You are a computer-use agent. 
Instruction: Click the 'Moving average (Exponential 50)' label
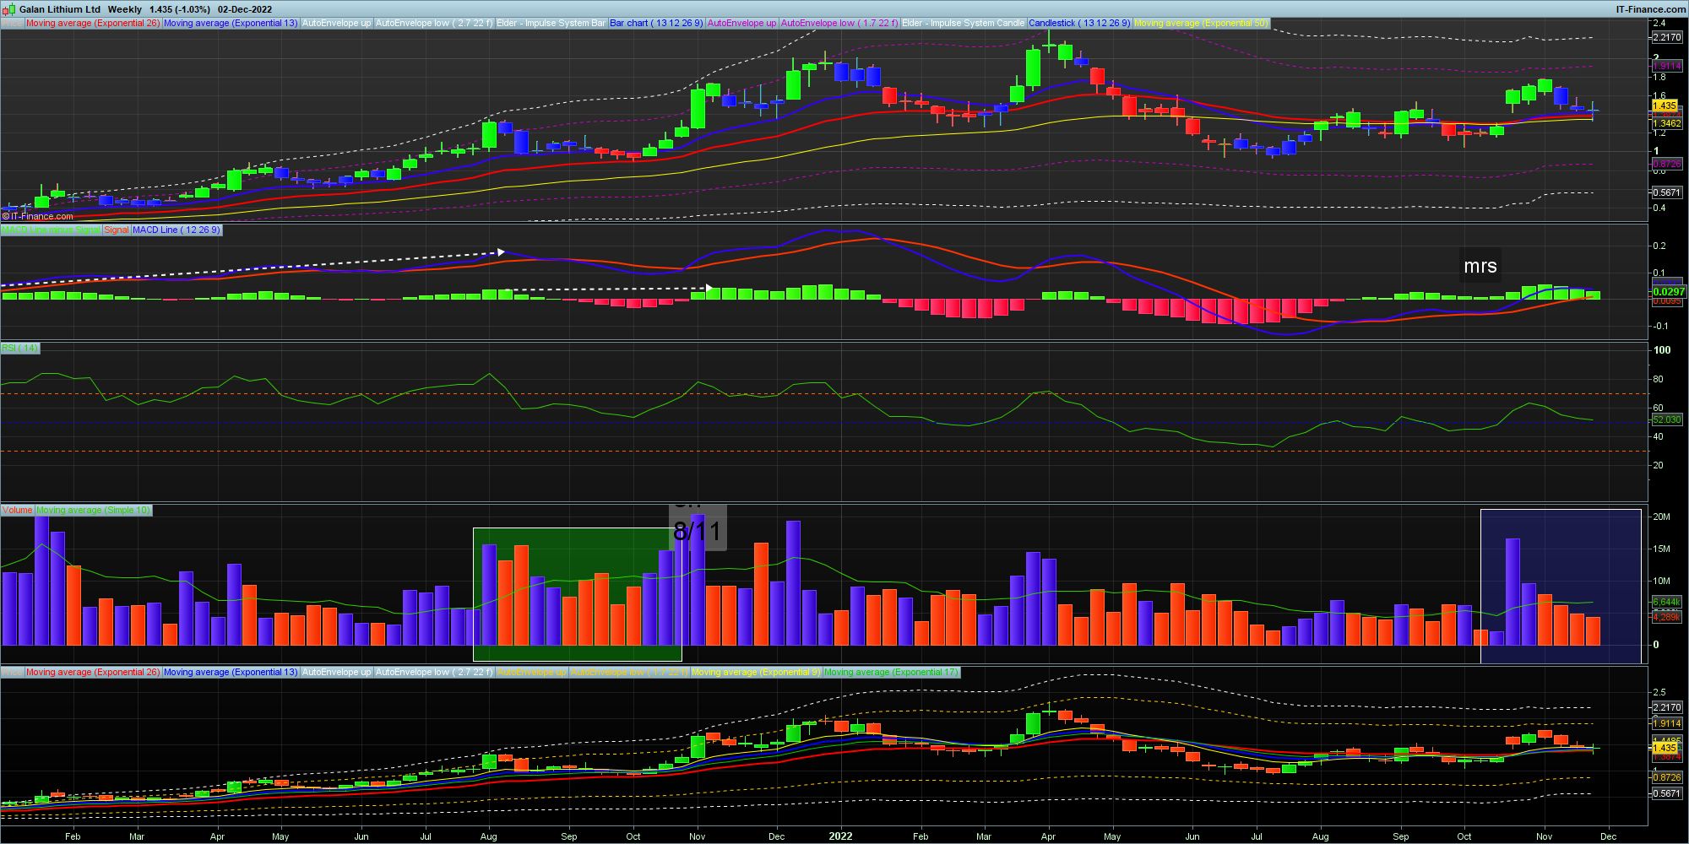point(1201,23)
